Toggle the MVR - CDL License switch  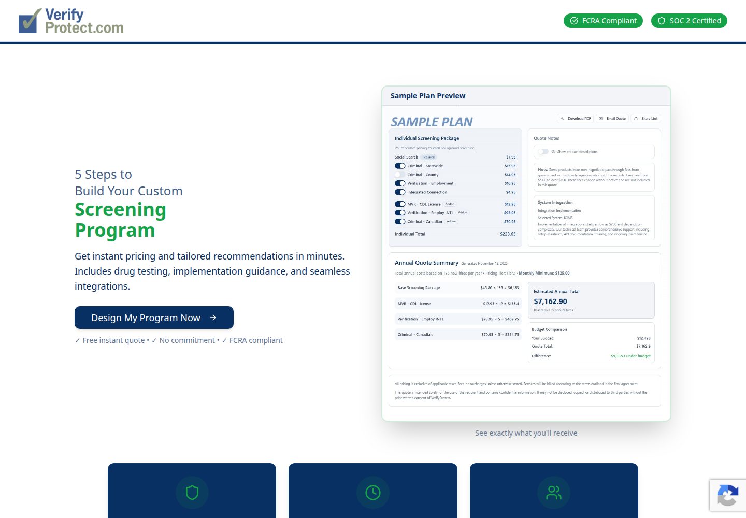coord(400,204)
